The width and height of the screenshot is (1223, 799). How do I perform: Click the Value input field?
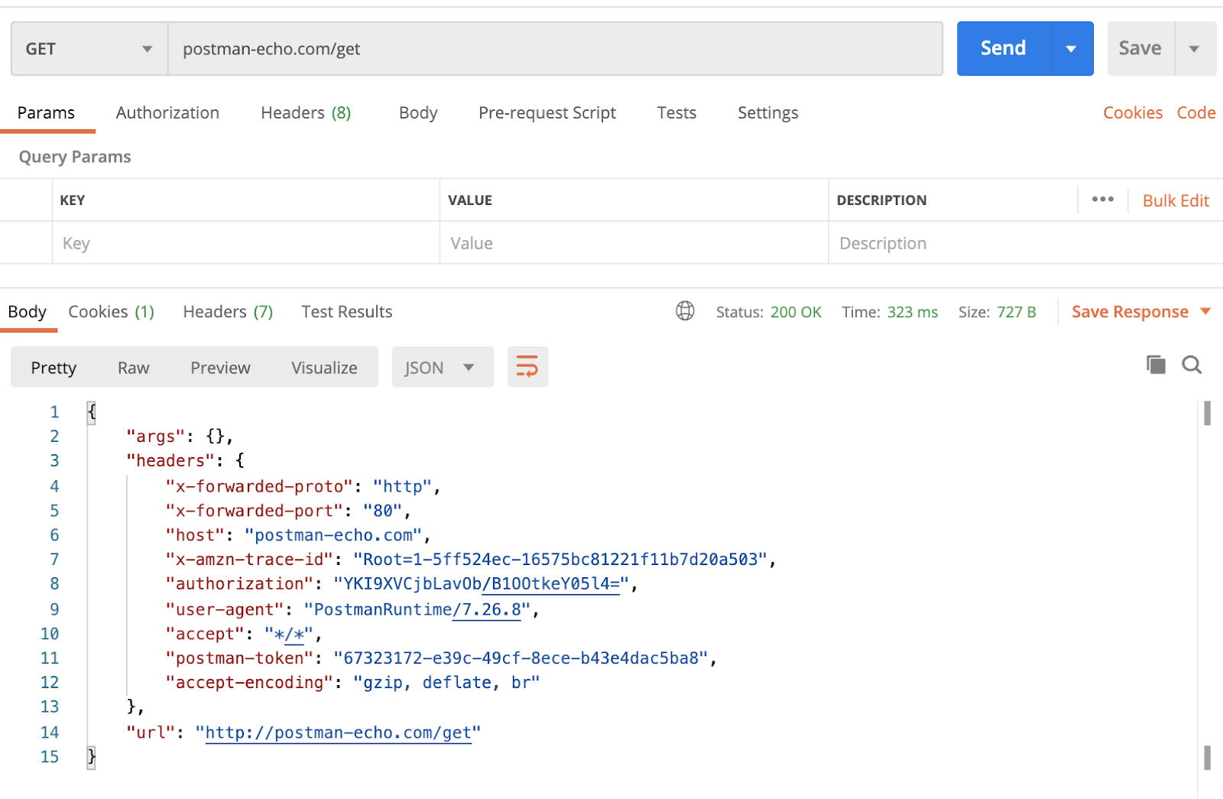(634, 243)
